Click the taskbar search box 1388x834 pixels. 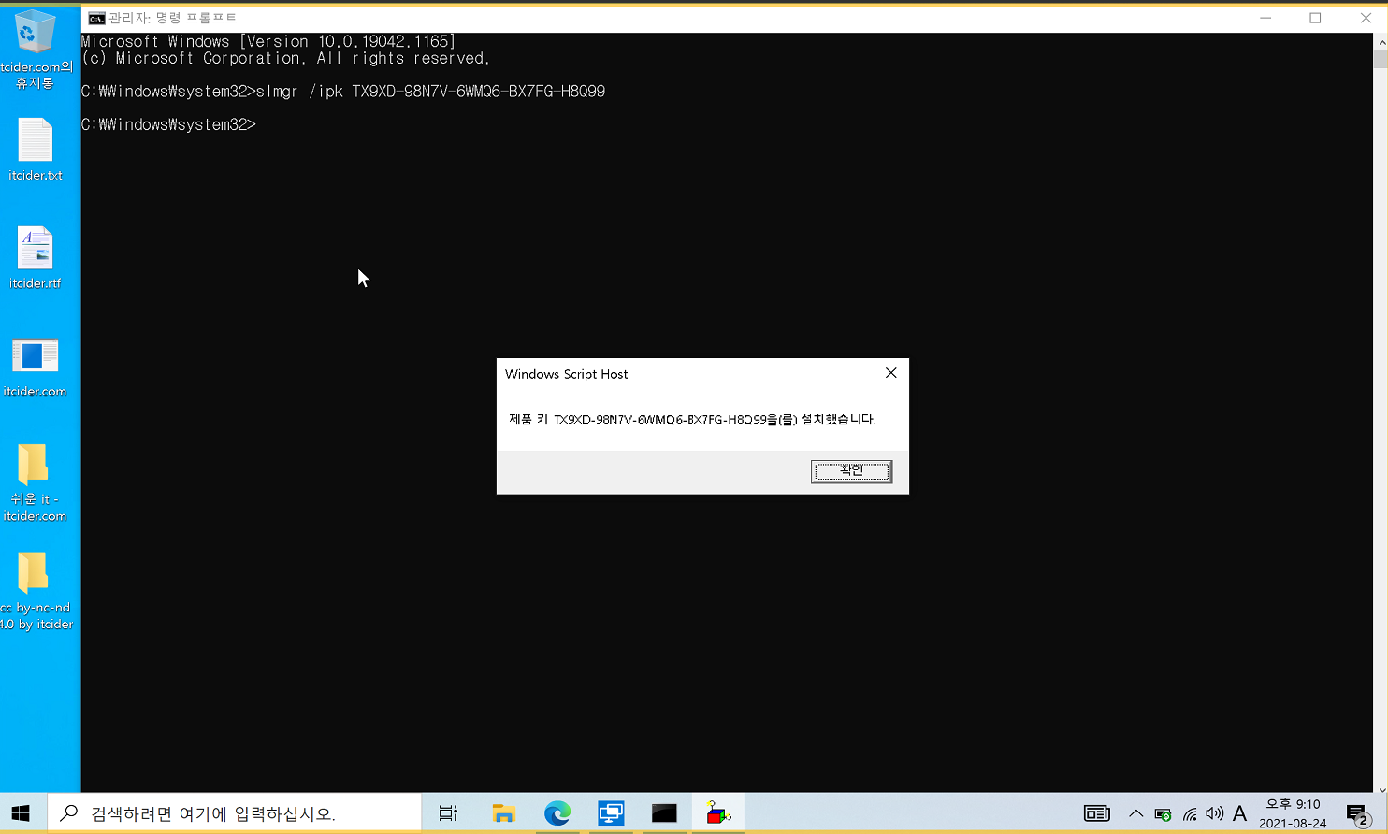click(x=234, y=813)
